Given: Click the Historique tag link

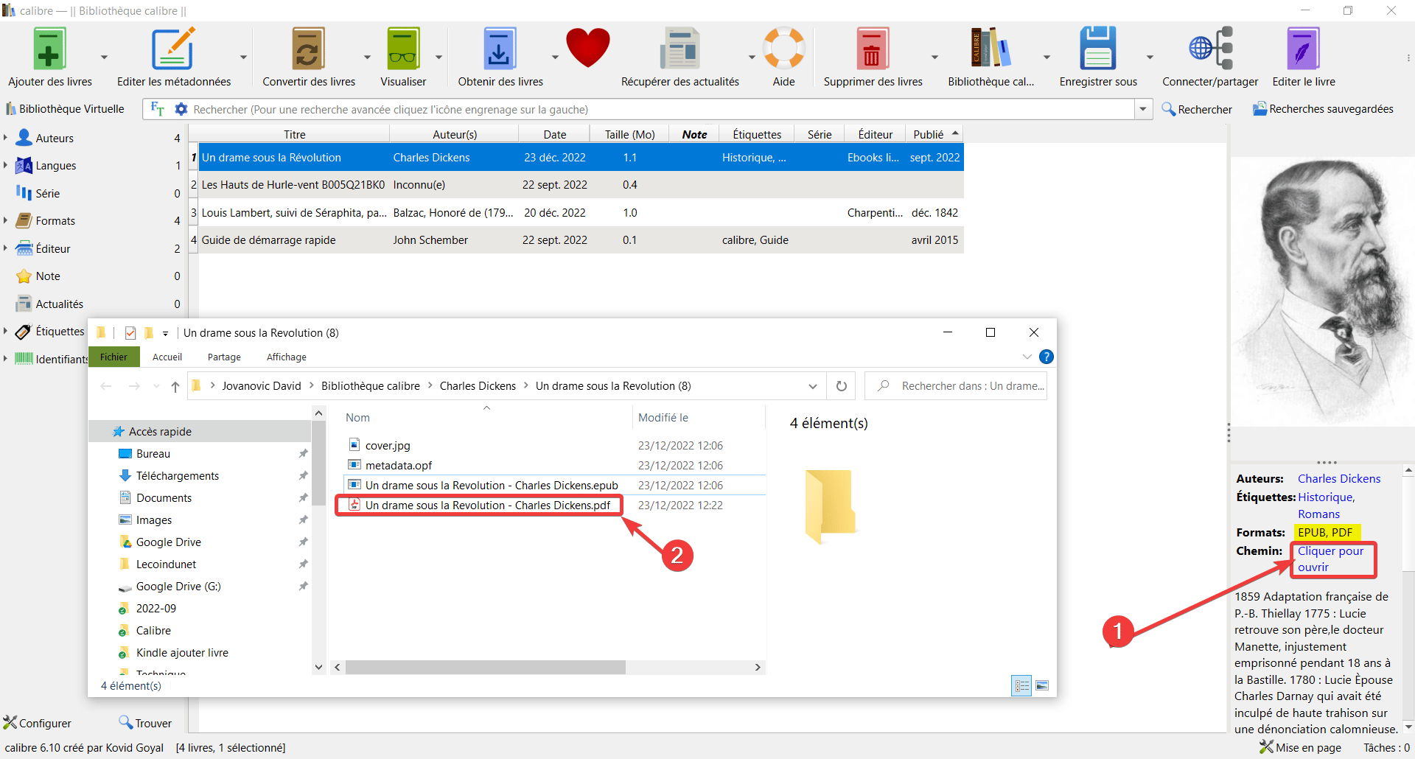Looking at the screenshot, I should [x=1325, y=497].
